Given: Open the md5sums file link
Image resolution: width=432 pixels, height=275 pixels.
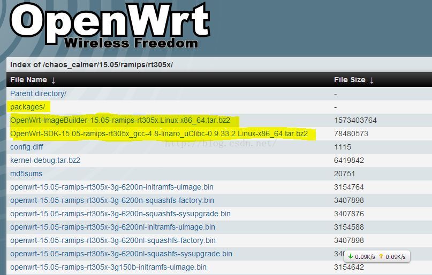Looking at the screenshot, I should [26, 174].
